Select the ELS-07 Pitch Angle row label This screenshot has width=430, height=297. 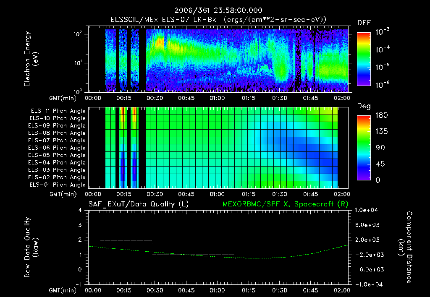57,140
